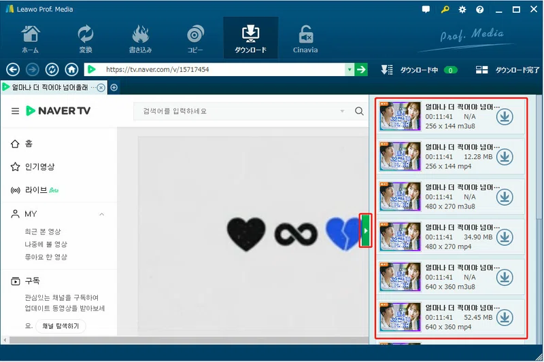
Task: Open 좋아요 한 영상
Action: tap(46, 257)
